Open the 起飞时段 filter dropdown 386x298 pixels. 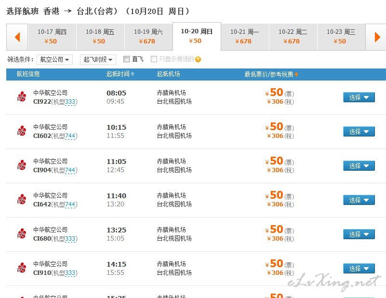tap(98, 60)
